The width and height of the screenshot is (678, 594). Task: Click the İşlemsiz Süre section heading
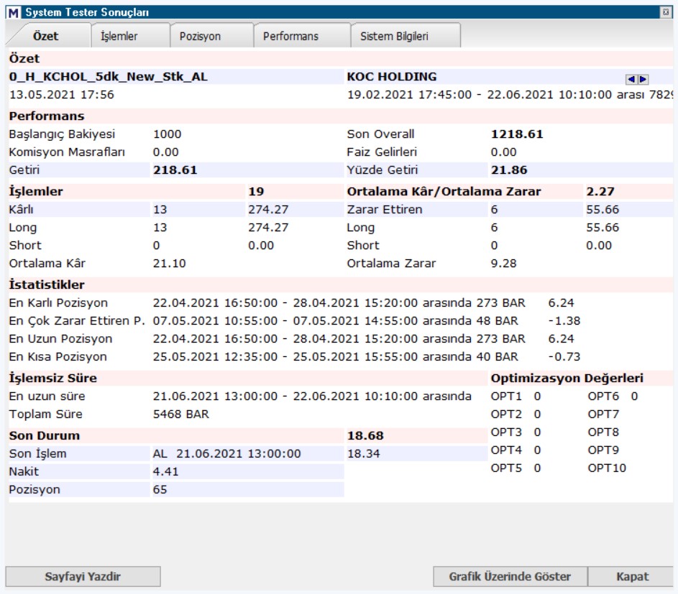52,378
